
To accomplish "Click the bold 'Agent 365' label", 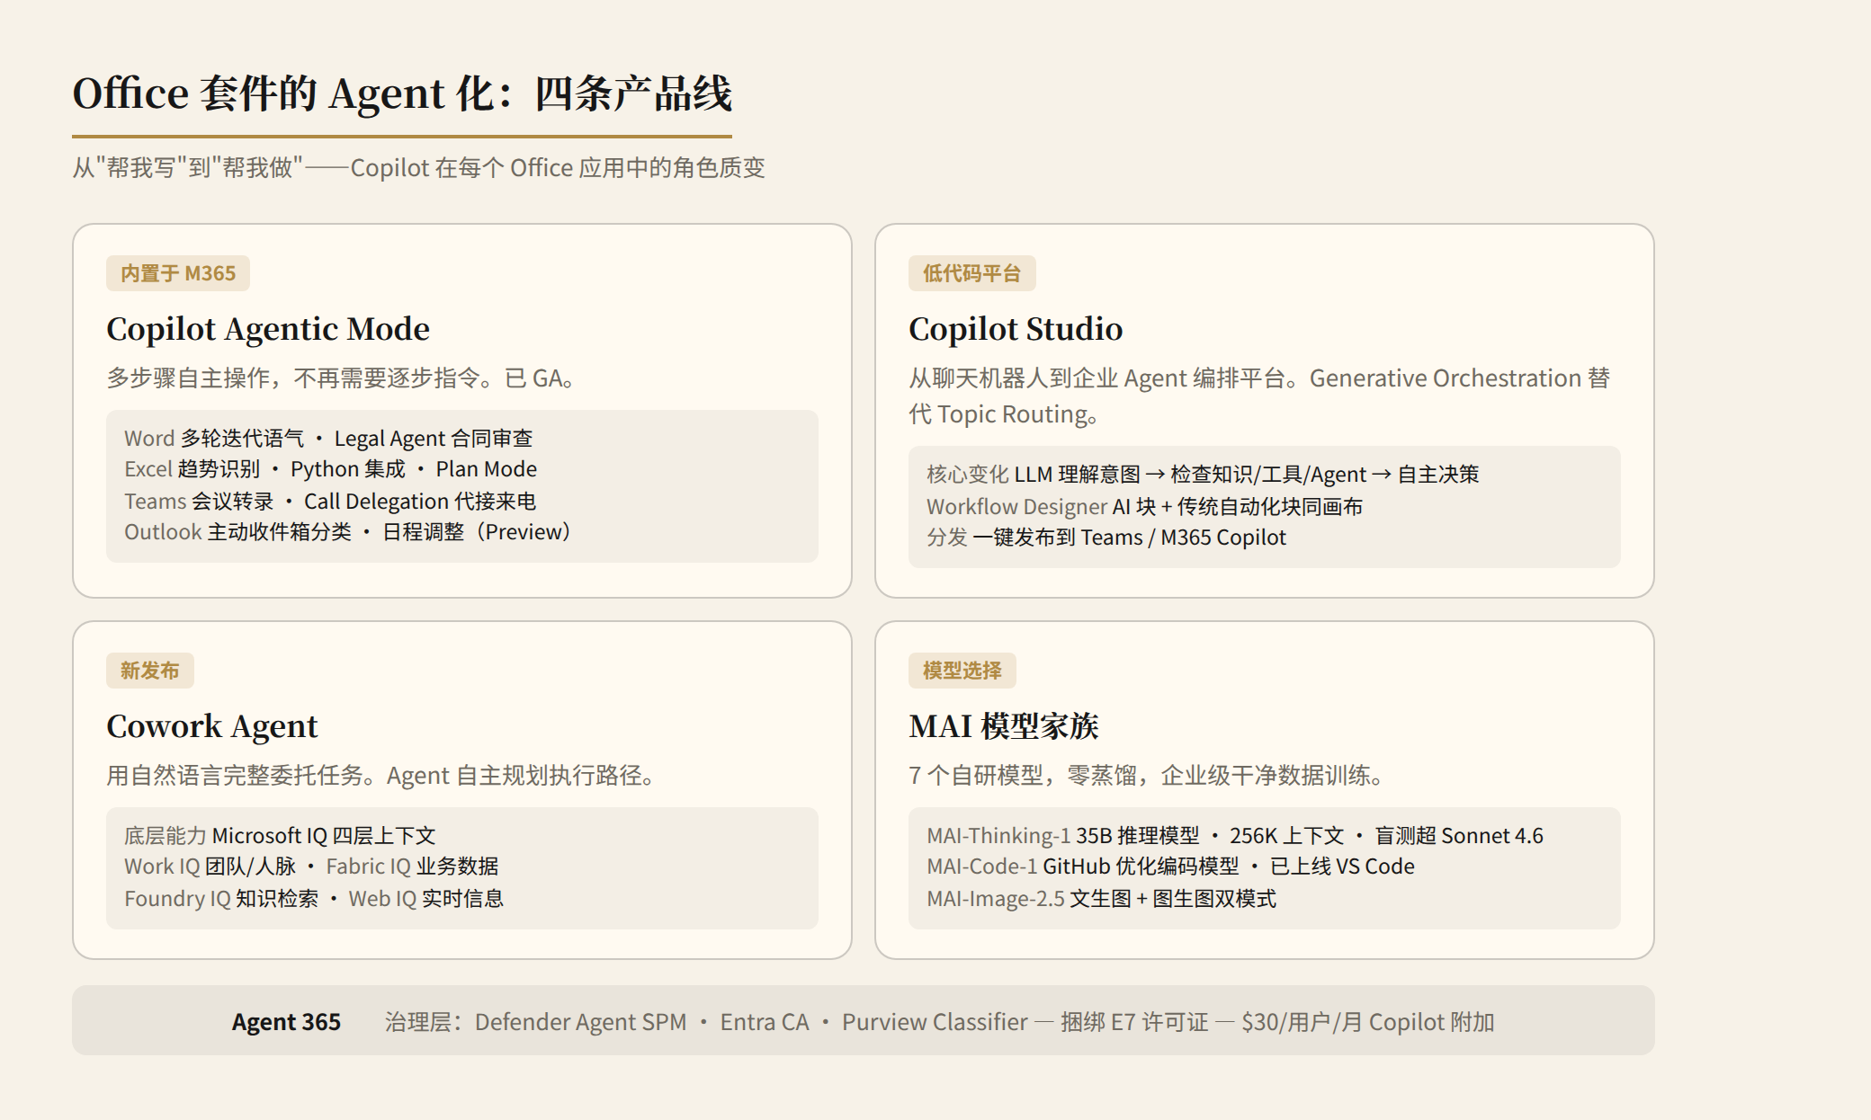I will pos(286,1022).
